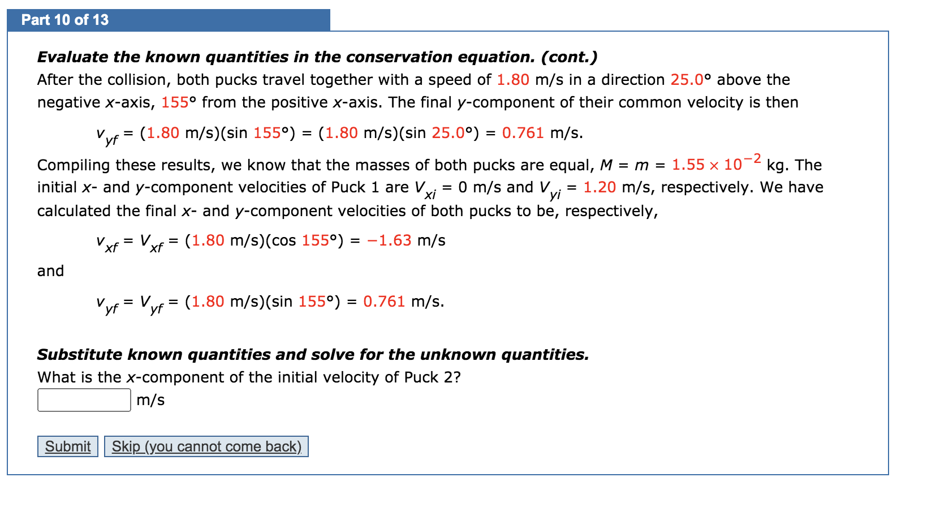The image size is (940, 516).
Task: Select the heading "Substitute known quantities and solve"
Action: click(x=313, y=355)
